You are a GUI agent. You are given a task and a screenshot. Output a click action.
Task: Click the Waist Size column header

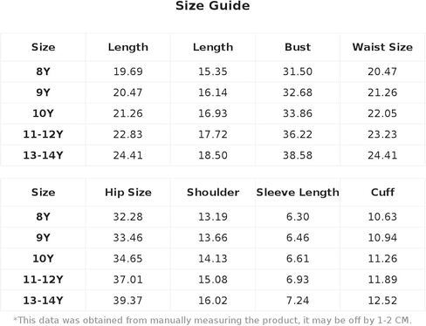[382, 47]
